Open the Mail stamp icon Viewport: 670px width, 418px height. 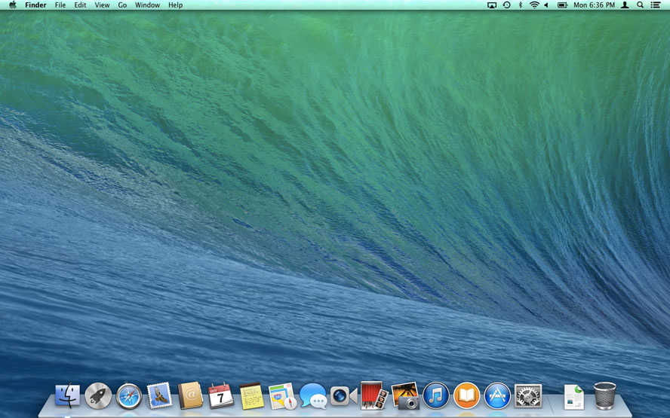tap(159, 395)
